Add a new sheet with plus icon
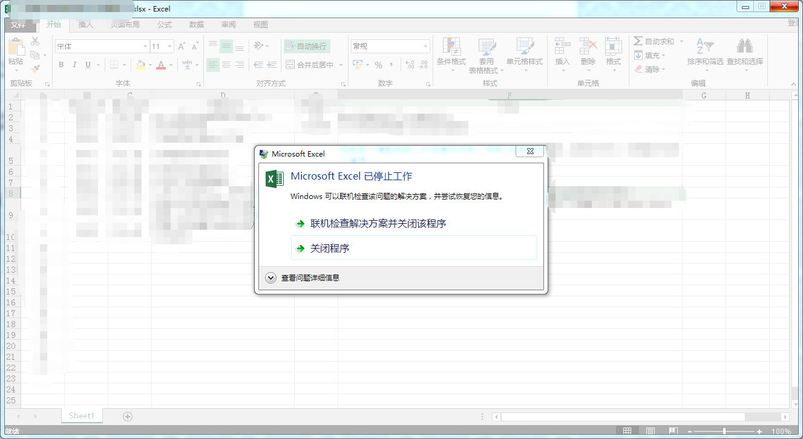803x439 pixels. point(128,416)
